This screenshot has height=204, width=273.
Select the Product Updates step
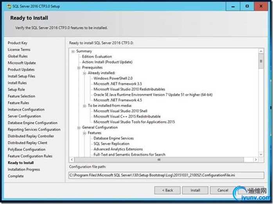point(21,70)
